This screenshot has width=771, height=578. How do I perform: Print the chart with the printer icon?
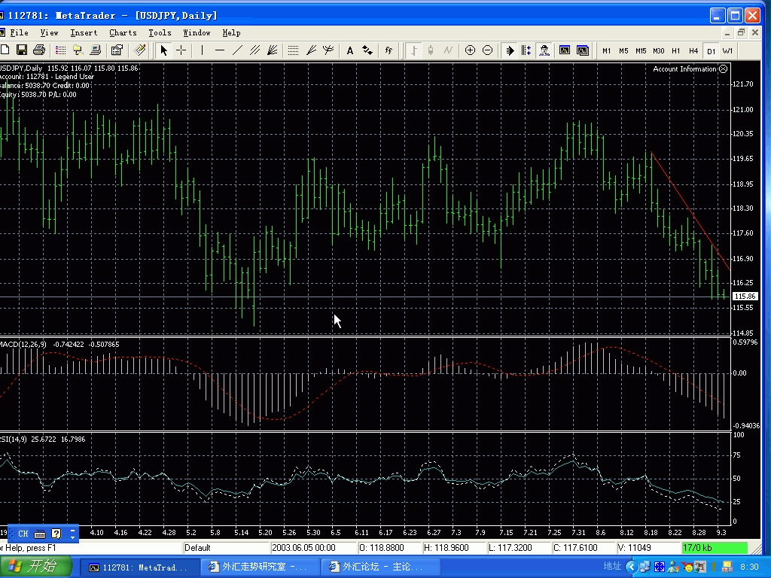(x=39, y=50)
